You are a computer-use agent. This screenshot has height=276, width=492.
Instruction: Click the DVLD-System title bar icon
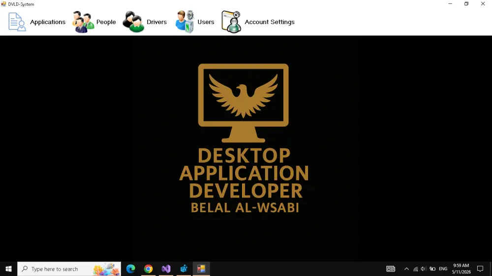click(3, 4)
